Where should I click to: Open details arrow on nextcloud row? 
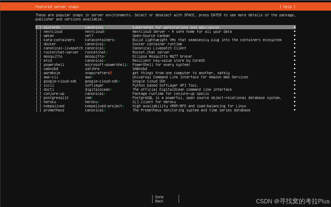click(295, 31)
